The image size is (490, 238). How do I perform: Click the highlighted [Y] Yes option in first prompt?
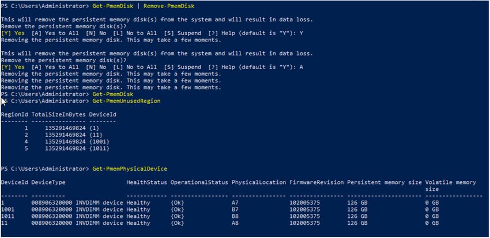pos(13,33)
